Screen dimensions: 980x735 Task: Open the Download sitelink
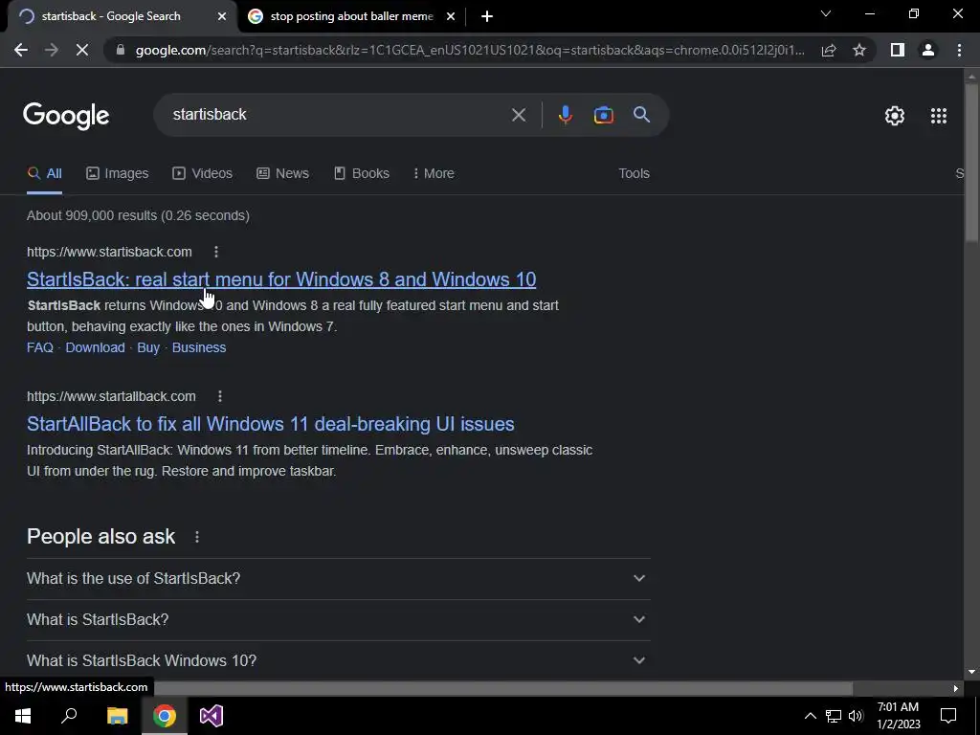95,347
